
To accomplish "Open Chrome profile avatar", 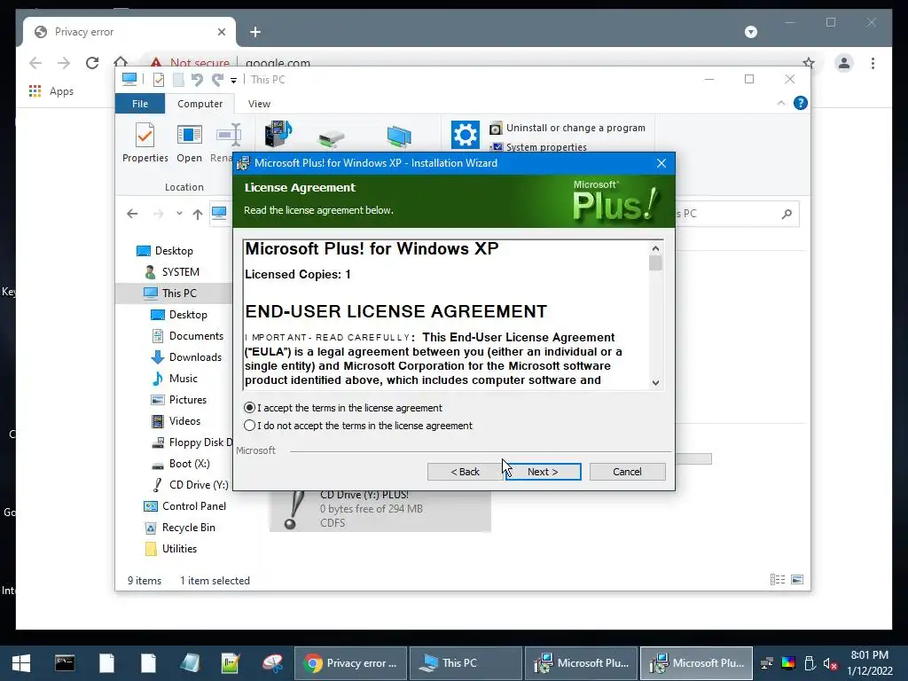I will [844, 63].
